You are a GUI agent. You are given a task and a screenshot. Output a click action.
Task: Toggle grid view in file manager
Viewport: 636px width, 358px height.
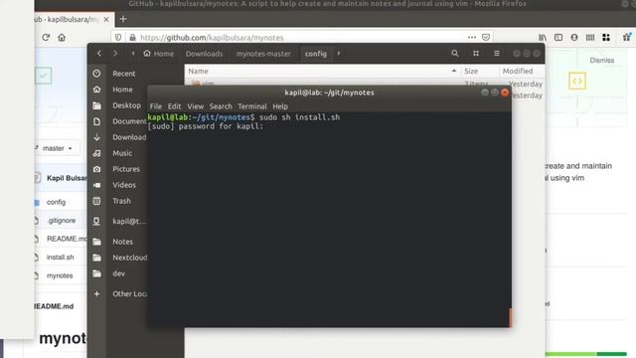tap(476, 53)
